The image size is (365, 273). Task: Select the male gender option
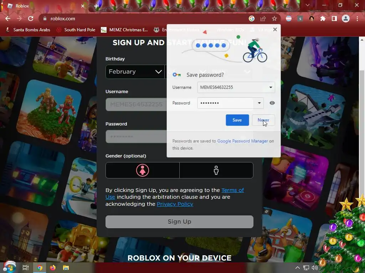[x=216, y=170]
